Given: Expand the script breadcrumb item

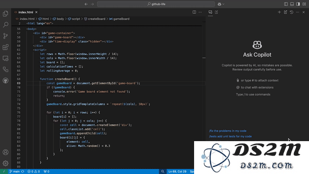Looking at the screenshot, I should pyautogui.click(x=74, y=19).
